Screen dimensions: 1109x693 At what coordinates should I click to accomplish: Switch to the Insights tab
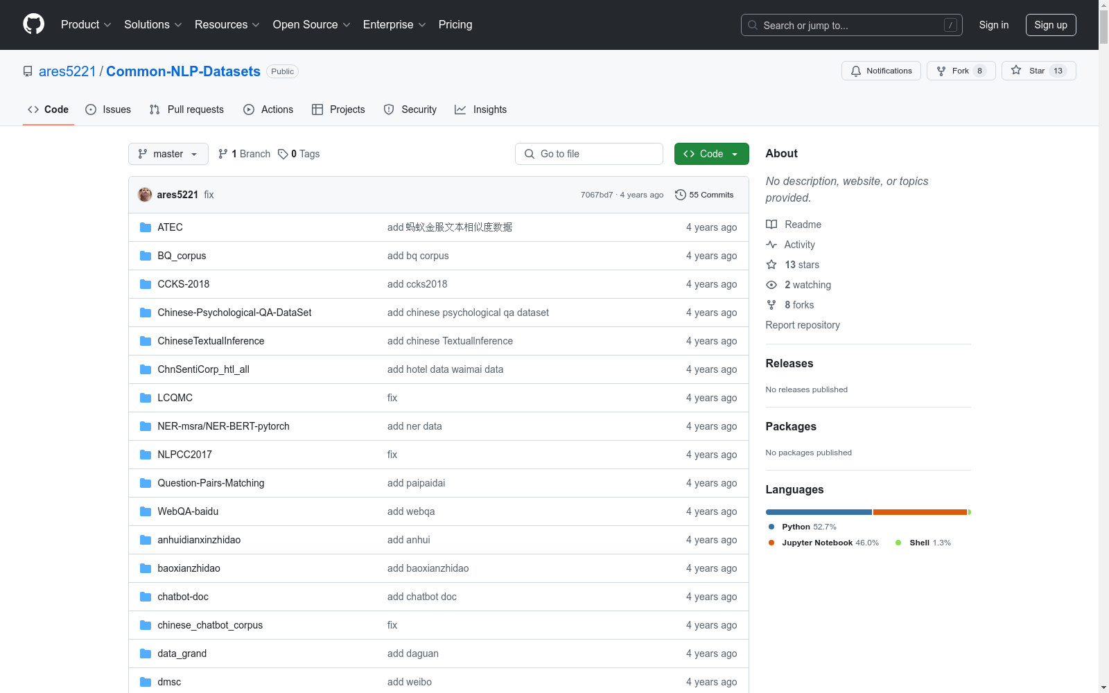(481, 109)
